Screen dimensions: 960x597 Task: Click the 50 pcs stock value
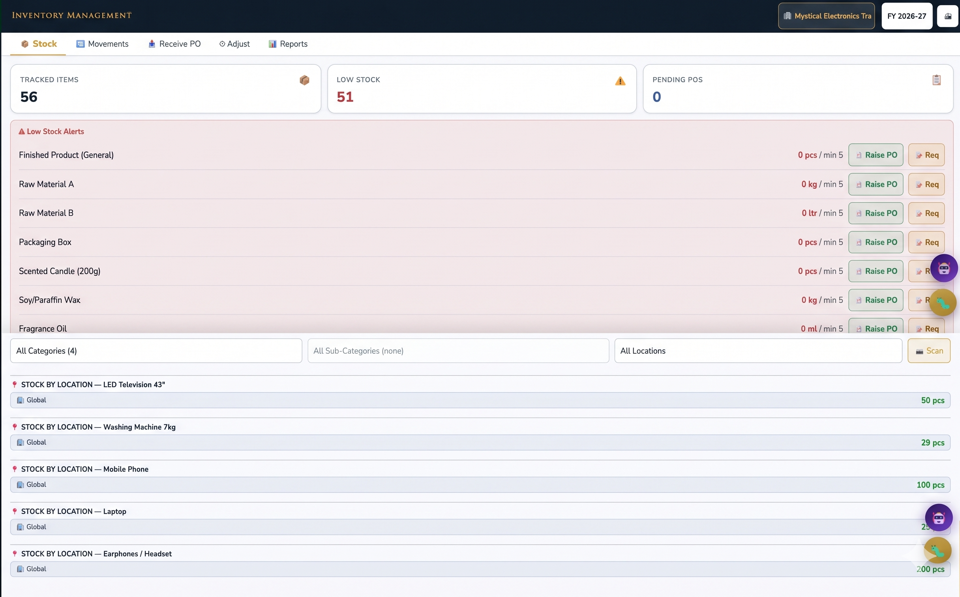point(933,400)
